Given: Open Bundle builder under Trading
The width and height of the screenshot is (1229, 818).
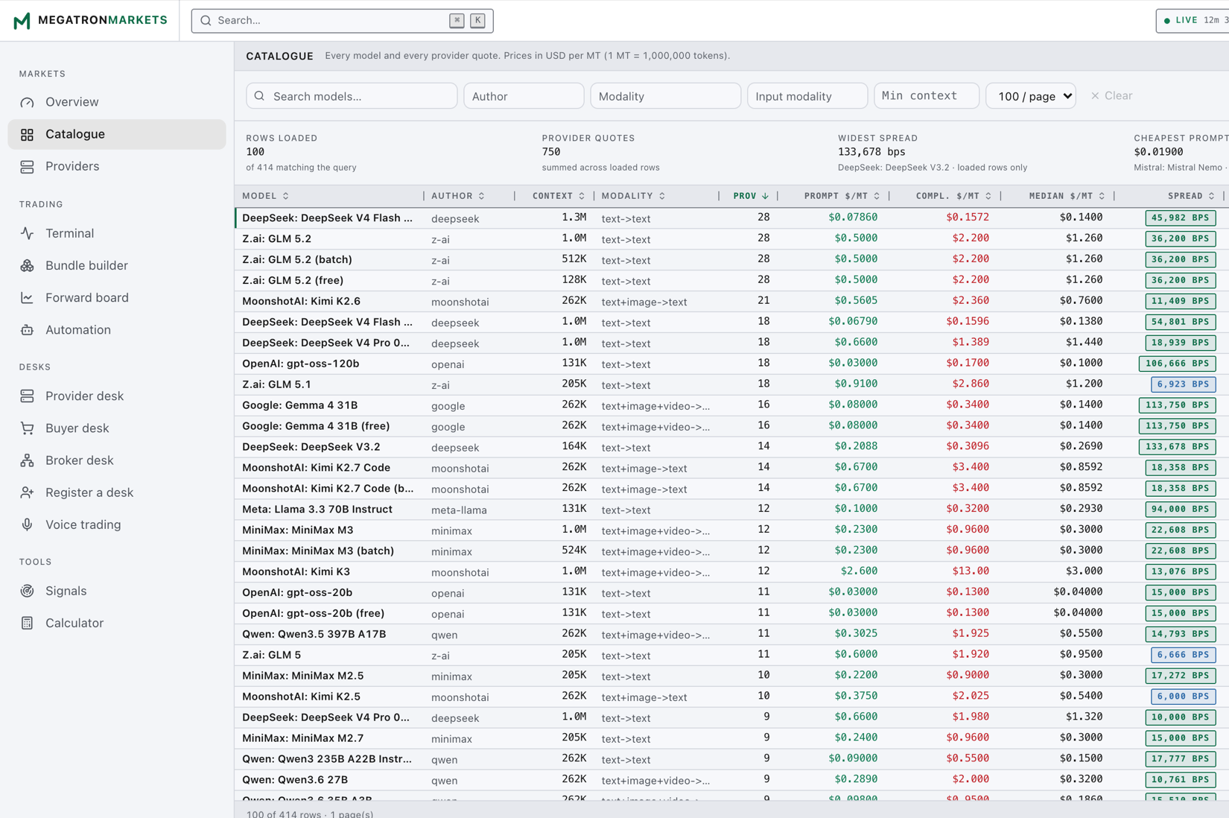Looking at the screenshot, I should tap(117, 265).
